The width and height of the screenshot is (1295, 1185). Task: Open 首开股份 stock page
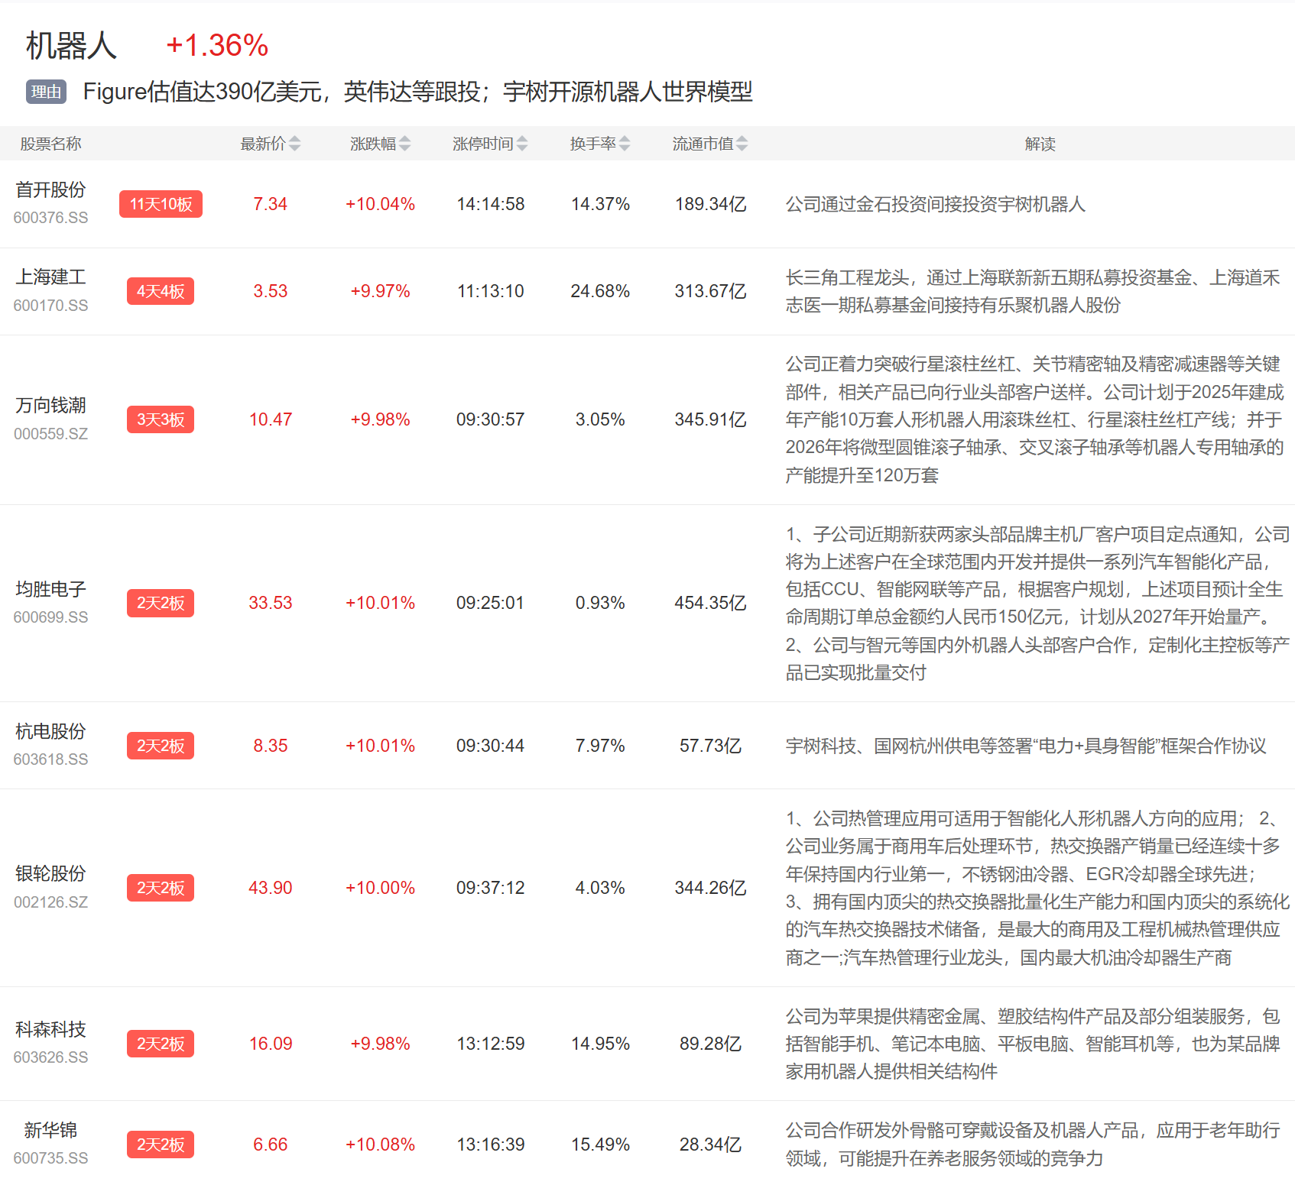(50, 190)
